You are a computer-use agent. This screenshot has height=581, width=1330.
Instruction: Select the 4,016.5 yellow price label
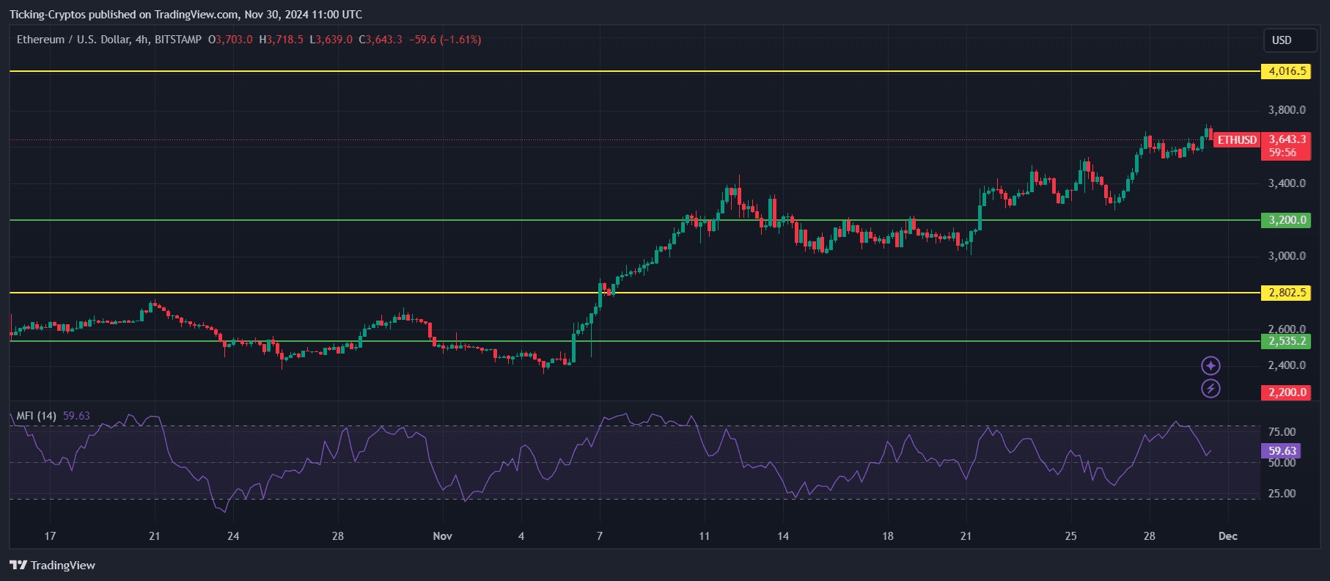(x=1287, y=71)
